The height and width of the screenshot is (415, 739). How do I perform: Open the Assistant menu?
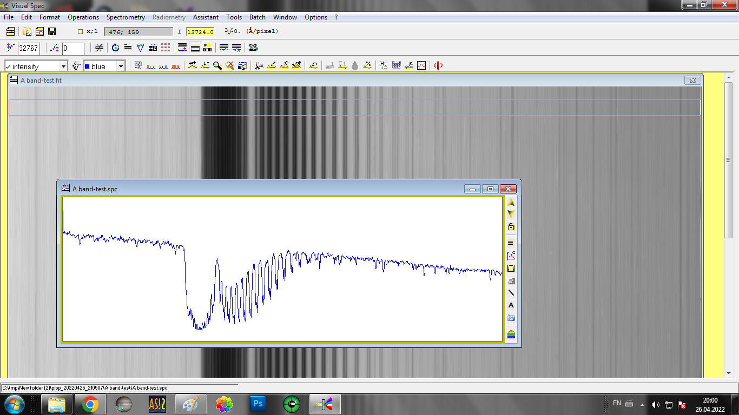206,17
